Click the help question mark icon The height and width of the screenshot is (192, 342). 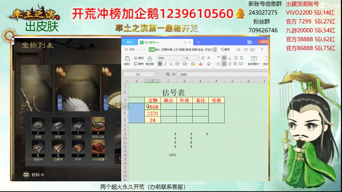(262, 50)
